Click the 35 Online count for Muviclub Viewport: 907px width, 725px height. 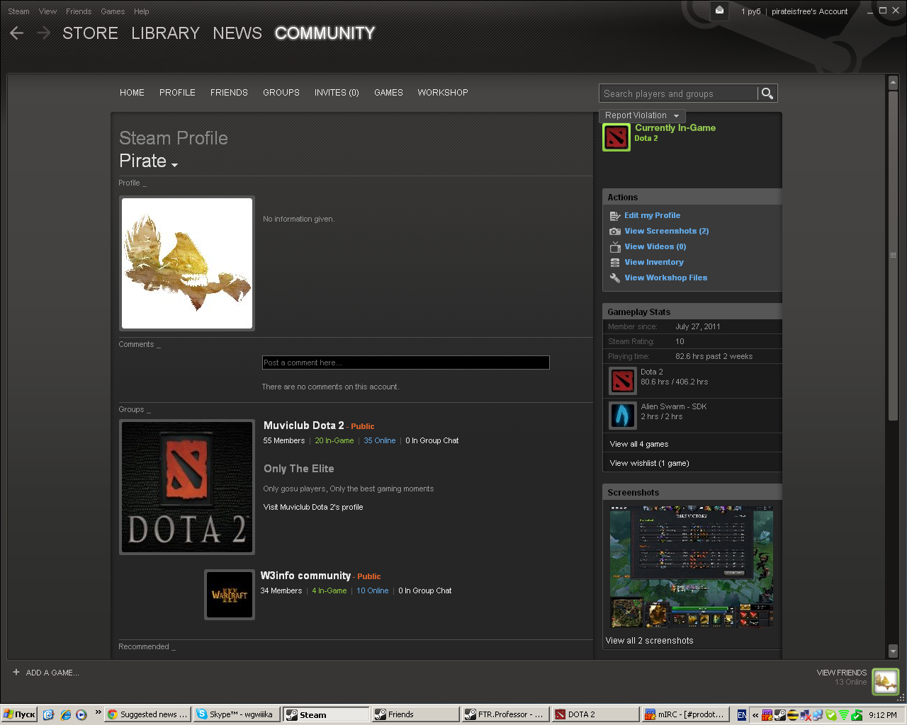click(x=380, y=441)
